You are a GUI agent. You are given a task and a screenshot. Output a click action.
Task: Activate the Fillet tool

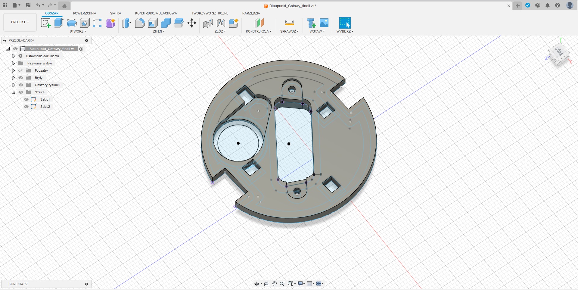[x=140, y=23]
